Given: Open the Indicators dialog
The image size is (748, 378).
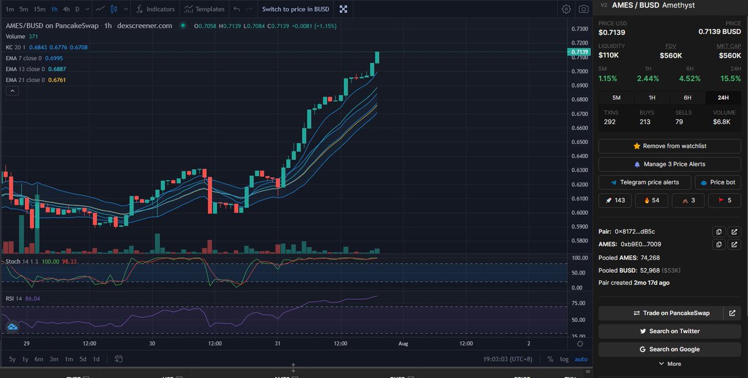Looking at the screenshot, I should point(156,9).
